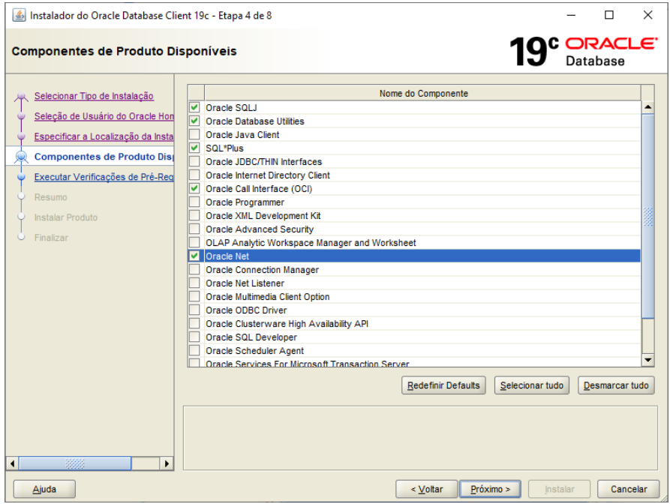Uncheck the Oracle SQLJ checkbox
The height and width of the screenshot is (504, 670).
[x=194, y=107]
